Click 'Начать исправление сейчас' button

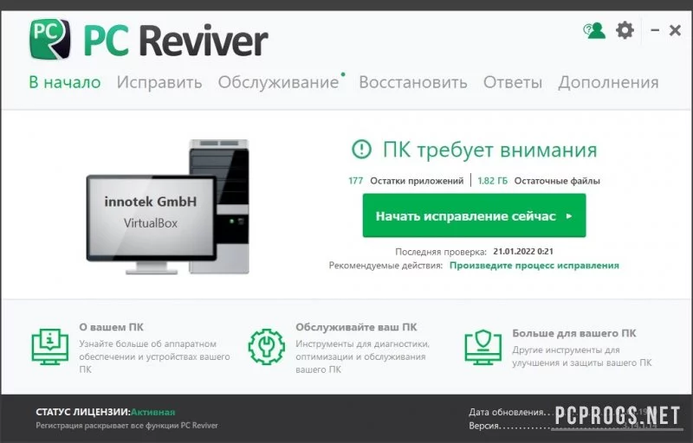coord(474,215)
